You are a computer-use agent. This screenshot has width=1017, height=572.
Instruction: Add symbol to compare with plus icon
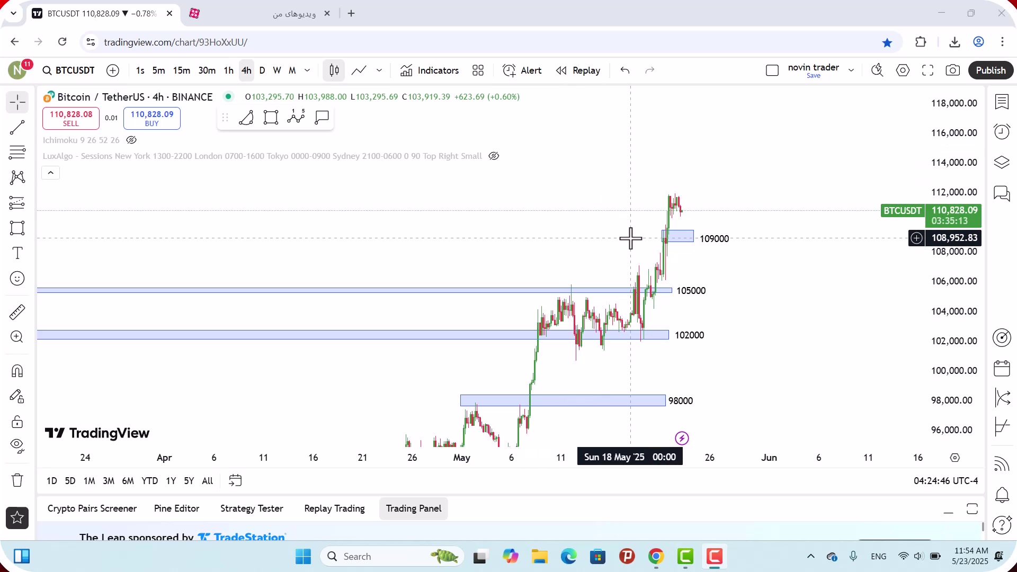pos(113,70)
